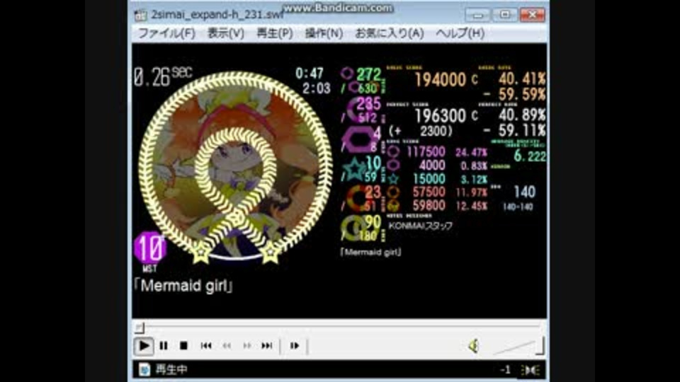This screenshot has width=680, height=382.
Task: Open the お気に入り(A) menu
Action: pyautogui.click(x=390, y=33)
